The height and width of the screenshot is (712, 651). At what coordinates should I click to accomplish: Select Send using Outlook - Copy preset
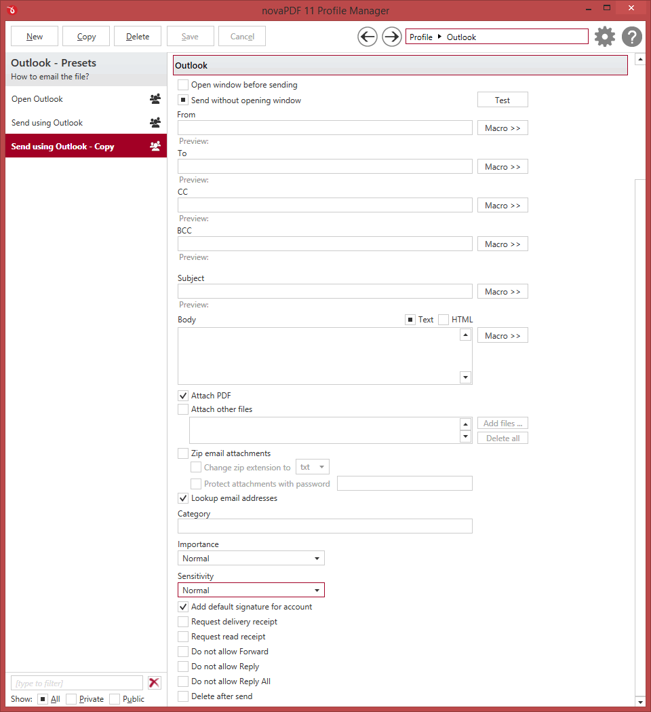pyautogui.click(x=86, y=146)
